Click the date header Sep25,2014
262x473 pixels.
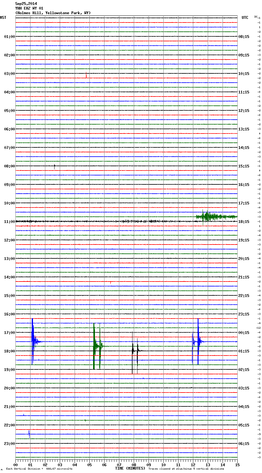(x=26, y=4)
